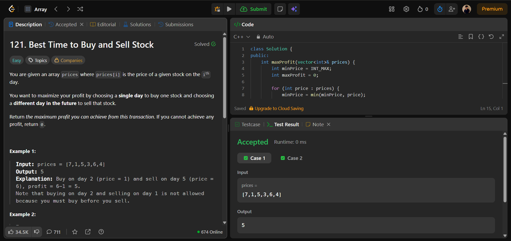Expand the Companies tag

[x=68, y=60]
